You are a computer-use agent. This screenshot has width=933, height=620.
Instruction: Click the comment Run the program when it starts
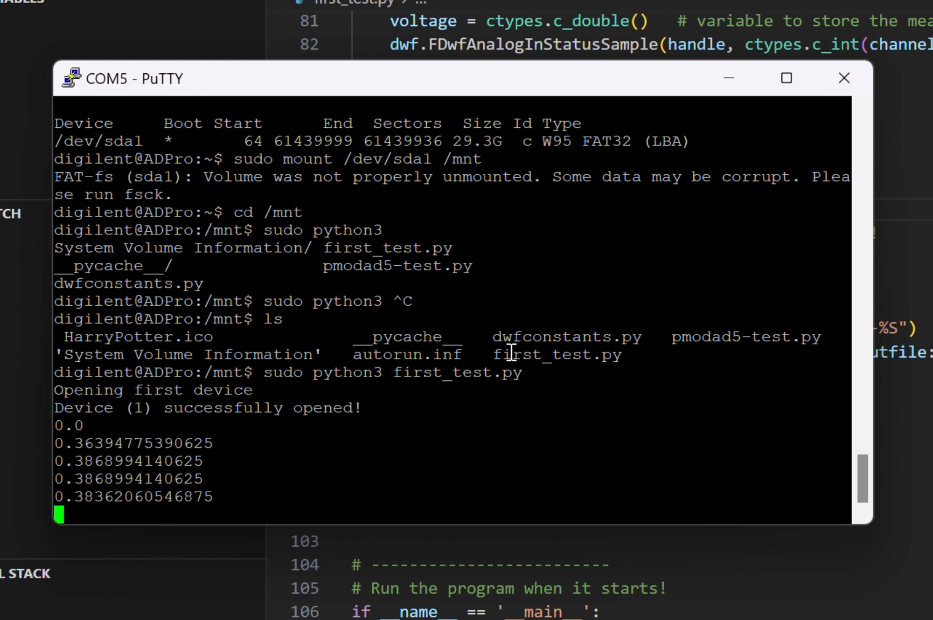[x=508, y=588]
